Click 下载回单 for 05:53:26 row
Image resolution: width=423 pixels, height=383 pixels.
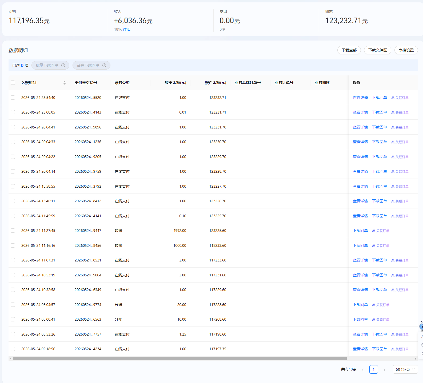point(380,334)
